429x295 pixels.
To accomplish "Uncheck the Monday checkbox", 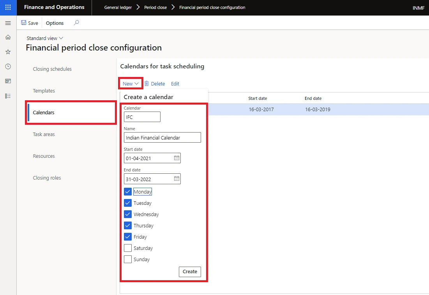I will pos(128,192).
